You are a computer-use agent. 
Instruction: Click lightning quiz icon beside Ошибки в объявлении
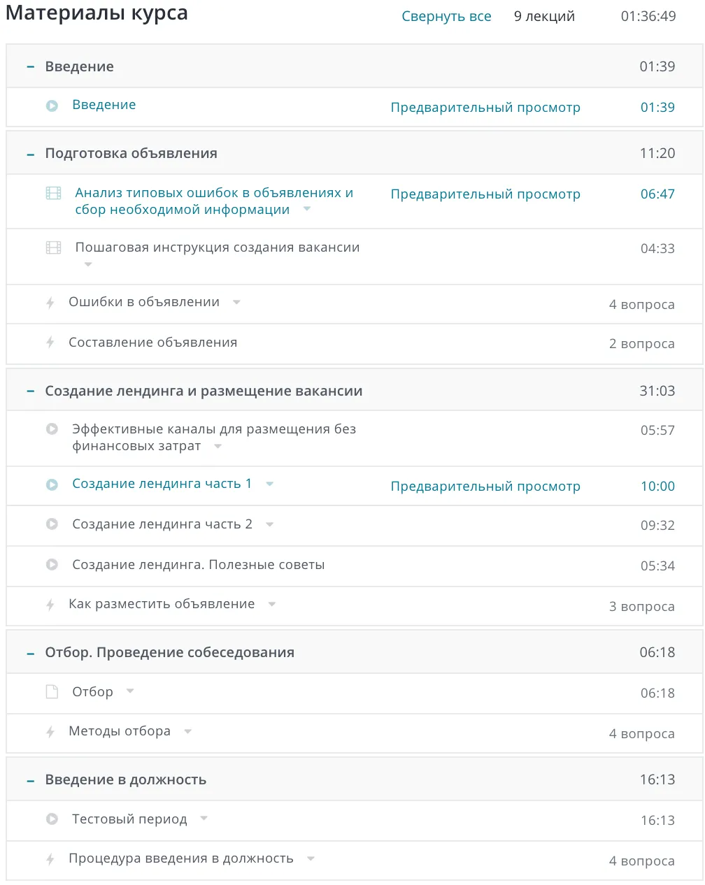50,303
